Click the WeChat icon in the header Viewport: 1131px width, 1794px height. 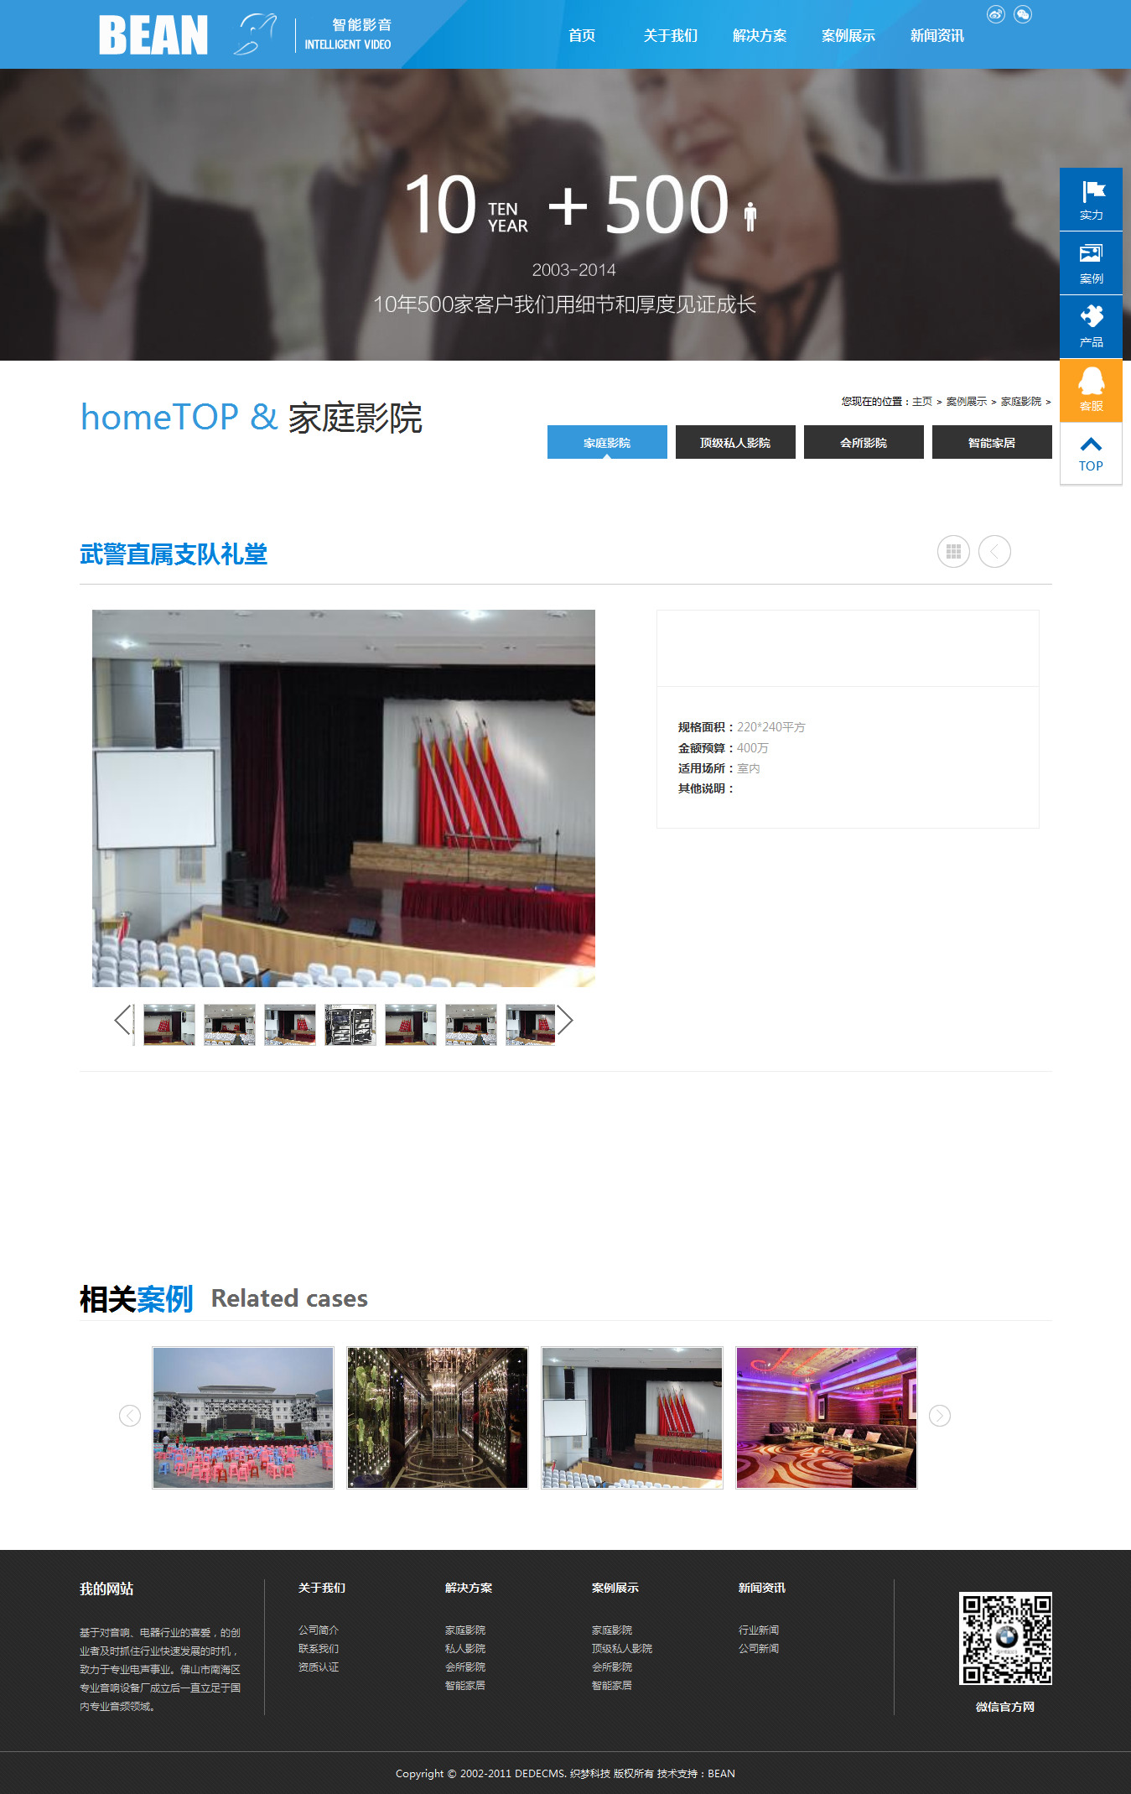pyautogui.click(x=1023, y=14)
